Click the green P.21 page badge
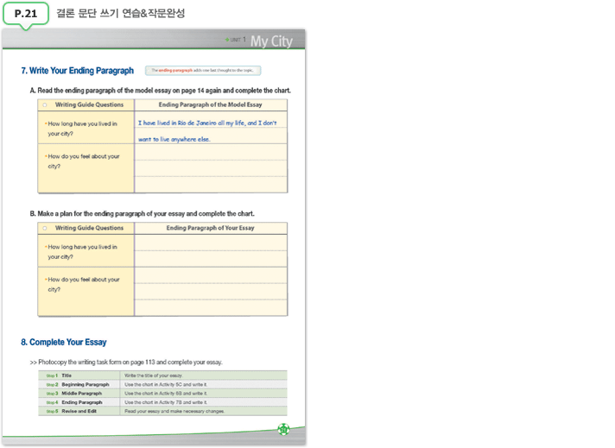 (x=26, y=14)
